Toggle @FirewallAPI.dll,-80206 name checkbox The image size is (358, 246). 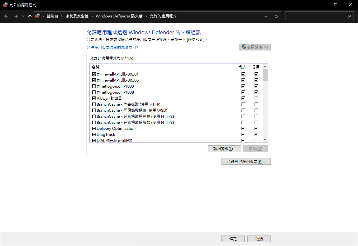(x=94, y=80)
